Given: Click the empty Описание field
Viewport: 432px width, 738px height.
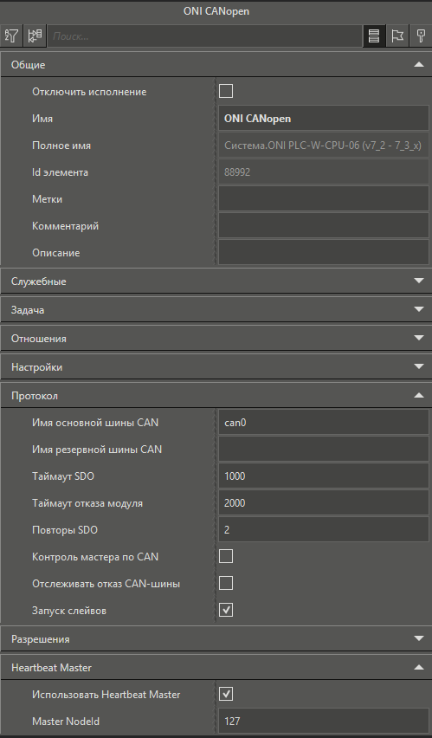Looking at the screenshot, I should pyautogui.click(x=323, y=252).
